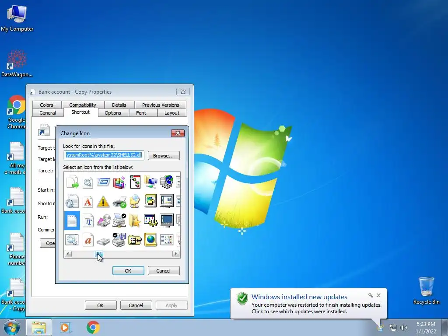The height and width of the screenshot is (336, 448).
Task: Click the Browse... button
Action: 164,156
